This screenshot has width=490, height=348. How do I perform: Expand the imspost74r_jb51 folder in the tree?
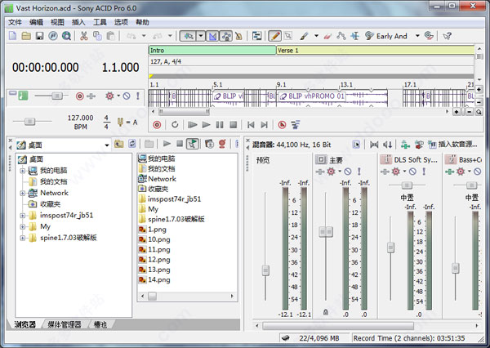tap(23, 216)
